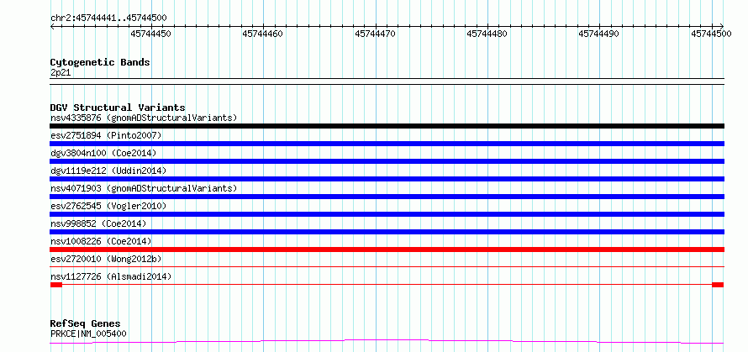Select variant label nsv1008226 (Coe2014)
This screenshot has width=748, height=352.
(x=101, y=241)
